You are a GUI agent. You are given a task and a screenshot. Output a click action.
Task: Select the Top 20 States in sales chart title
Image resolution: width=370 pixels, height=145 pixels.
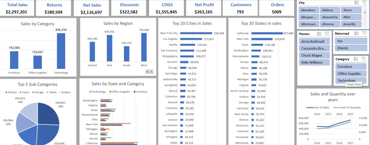click(x=261, y=23)
